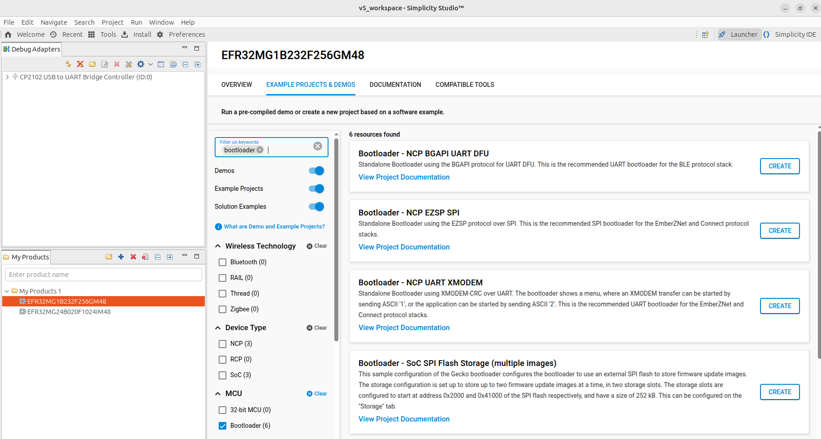Collapse all items in the My Products panel
Image resolution: width=821 pixels, height=439 pixels.
click(158, 257)
